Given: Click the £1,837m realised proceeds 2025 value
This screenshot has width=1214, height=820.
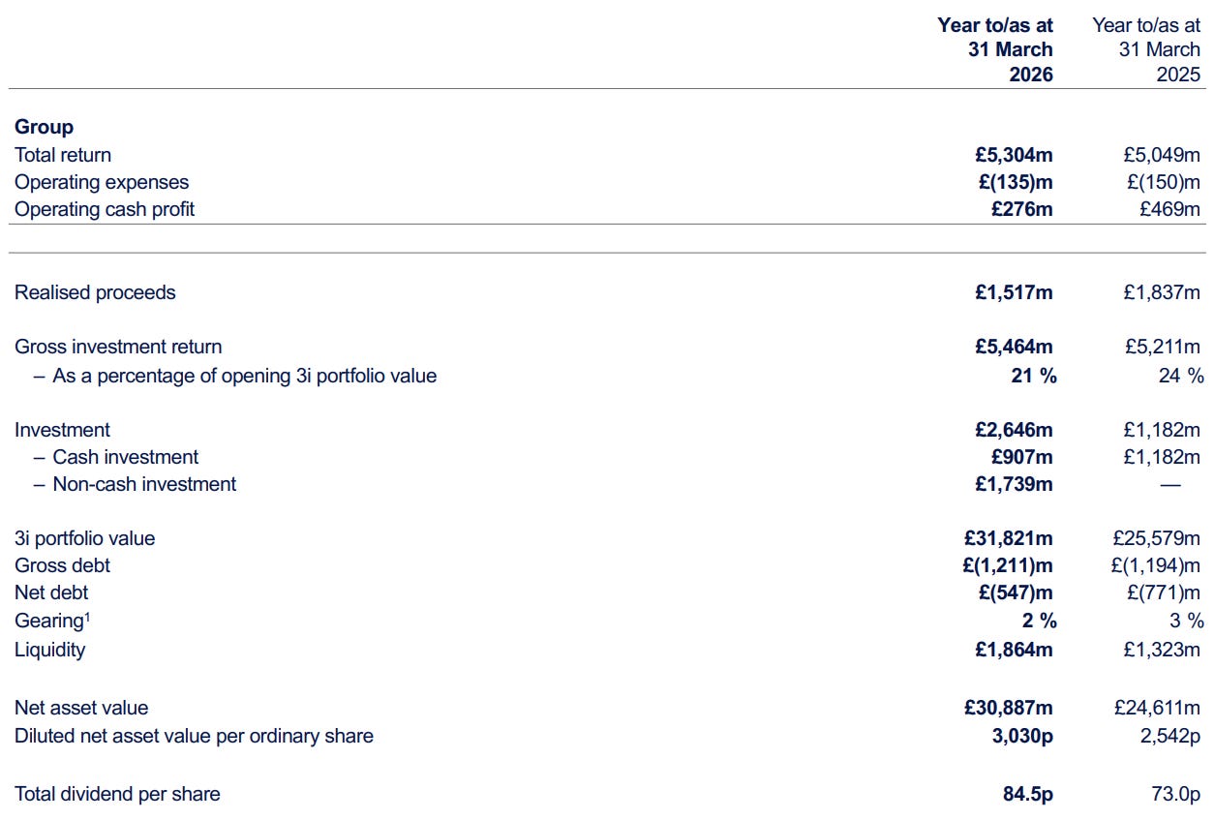Looking at the screenshot, I should coord(1162,292).
